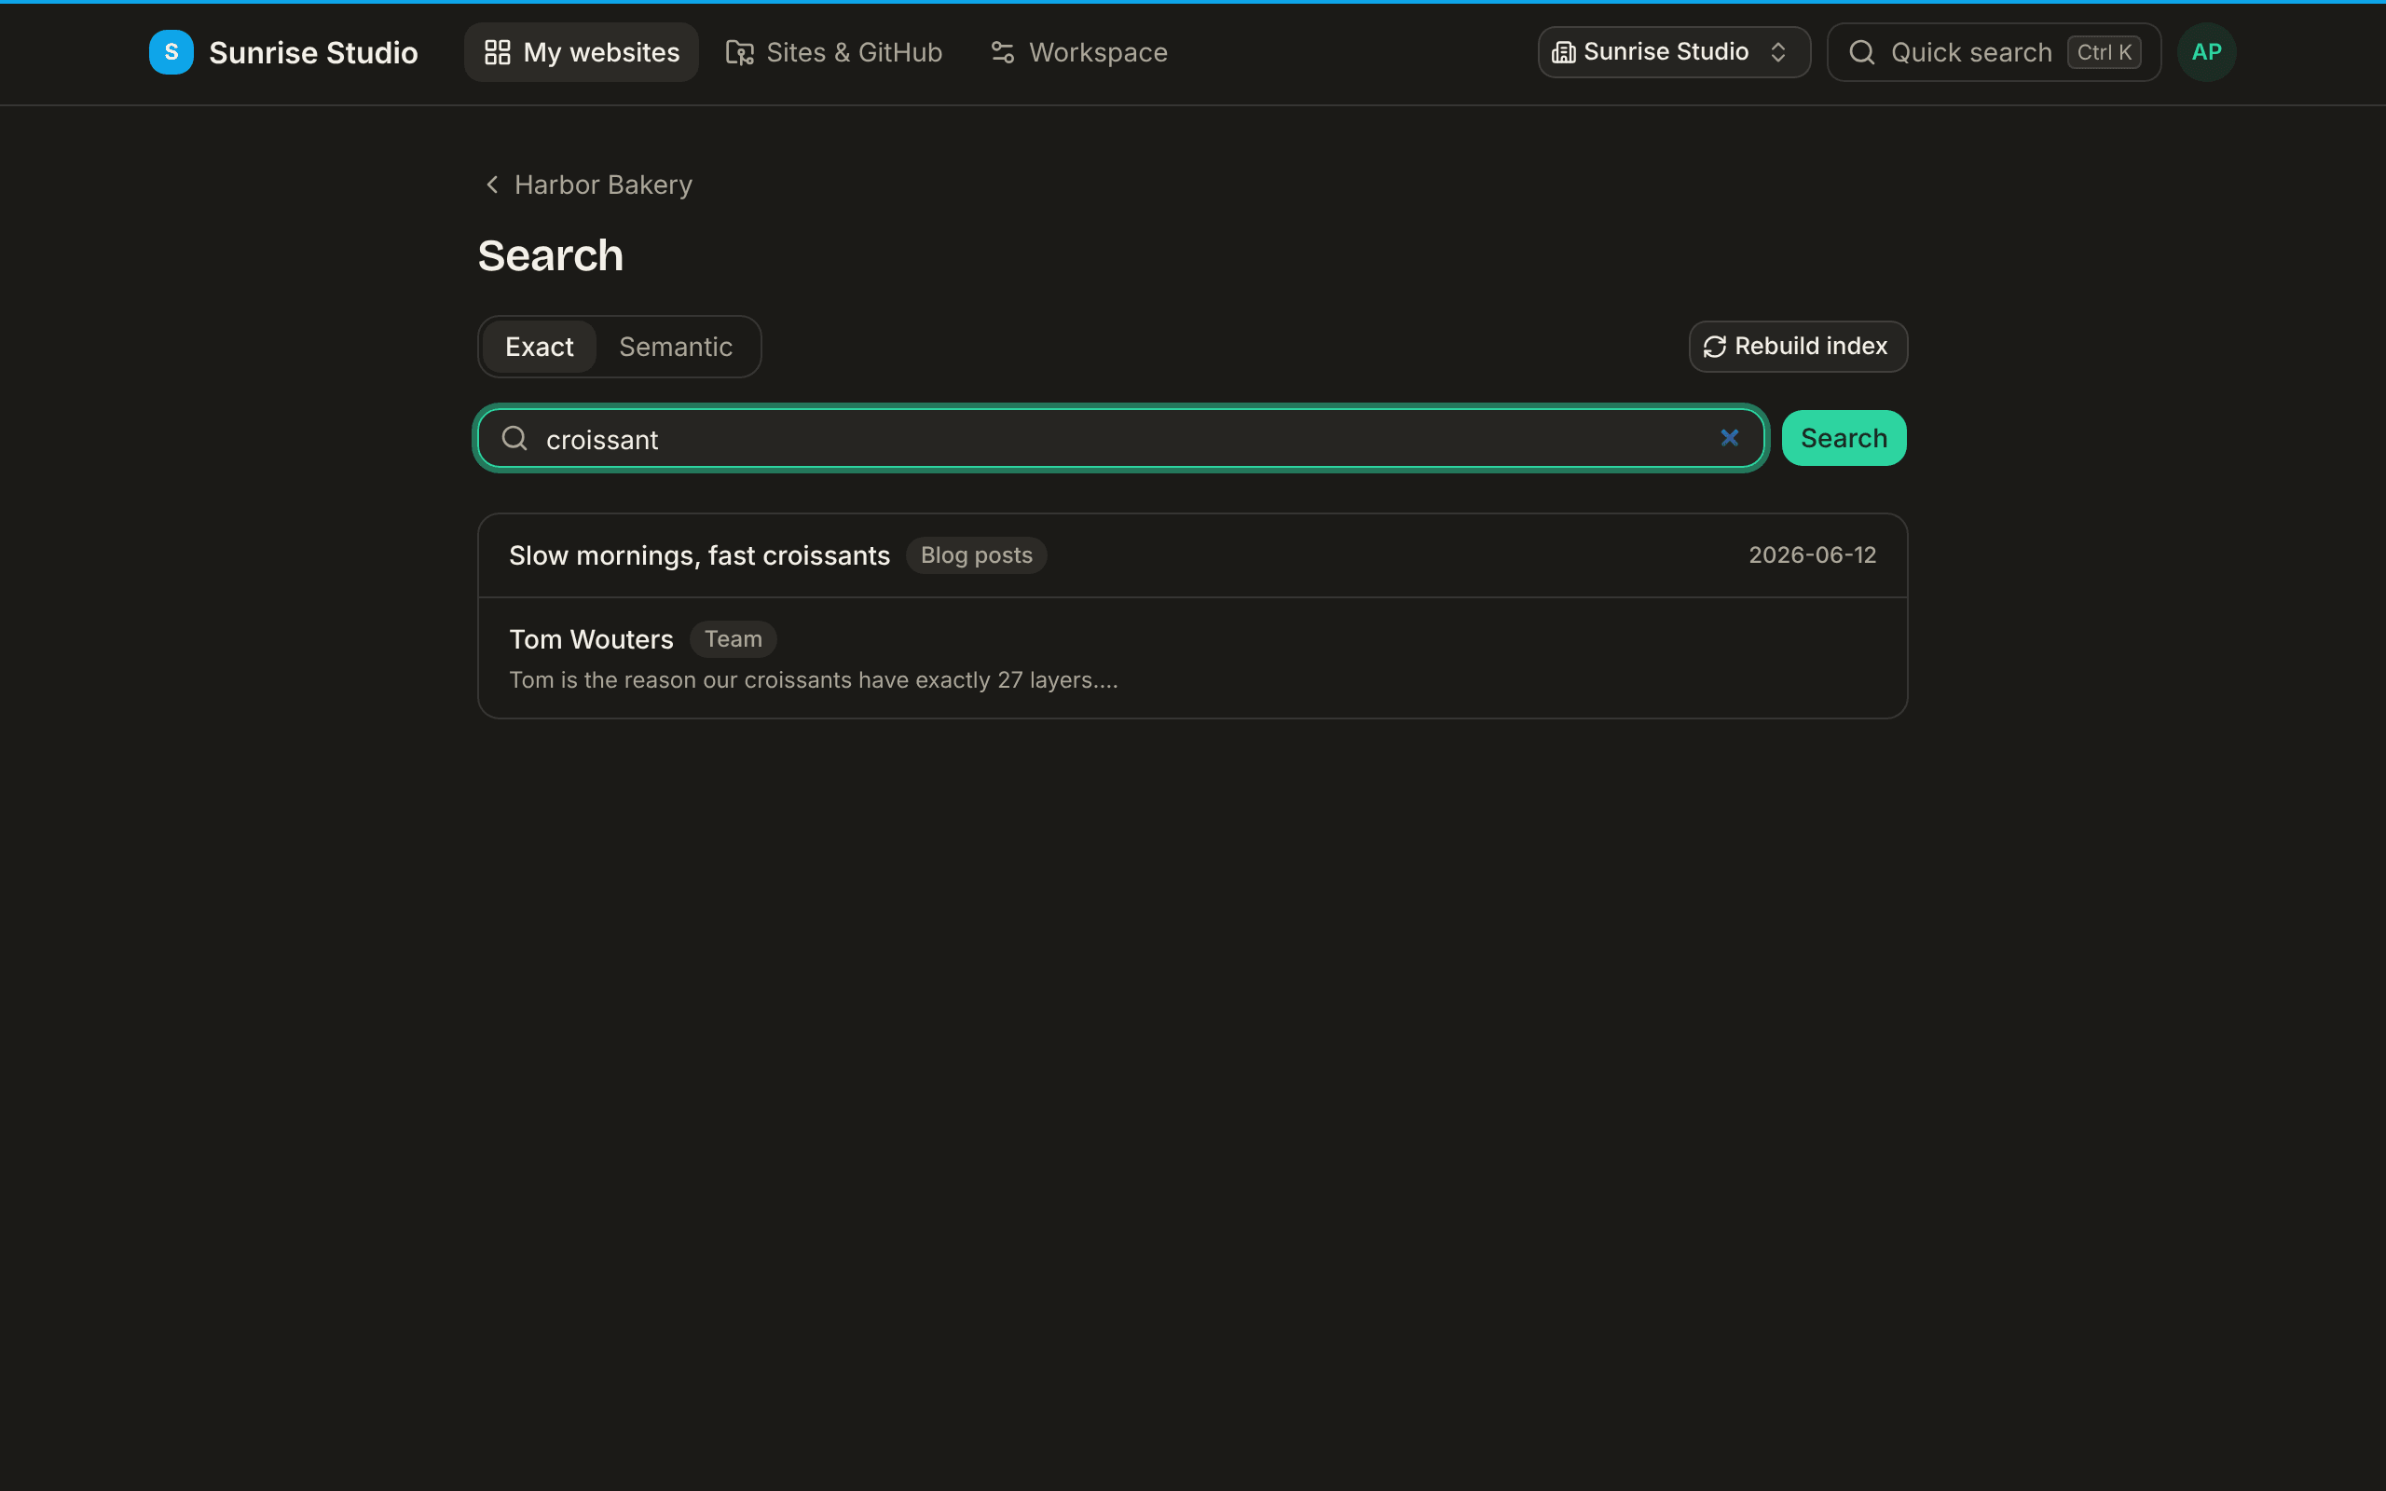
Task: Open the My websites tab
Action: click(x=581, y=52)
